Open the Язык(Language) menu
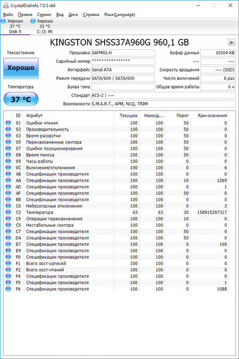This screenshot has width=239, height=359. [x=119, y=14]
